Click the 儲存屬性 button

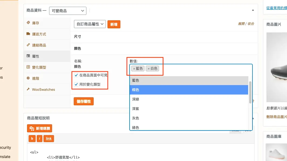[x=84, y=101]
